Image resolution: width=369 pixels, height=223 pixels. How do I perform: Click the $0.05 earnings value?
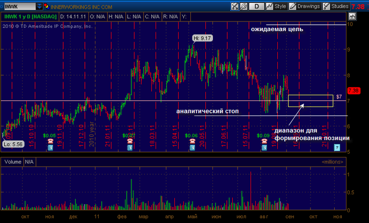click(49, 135)
